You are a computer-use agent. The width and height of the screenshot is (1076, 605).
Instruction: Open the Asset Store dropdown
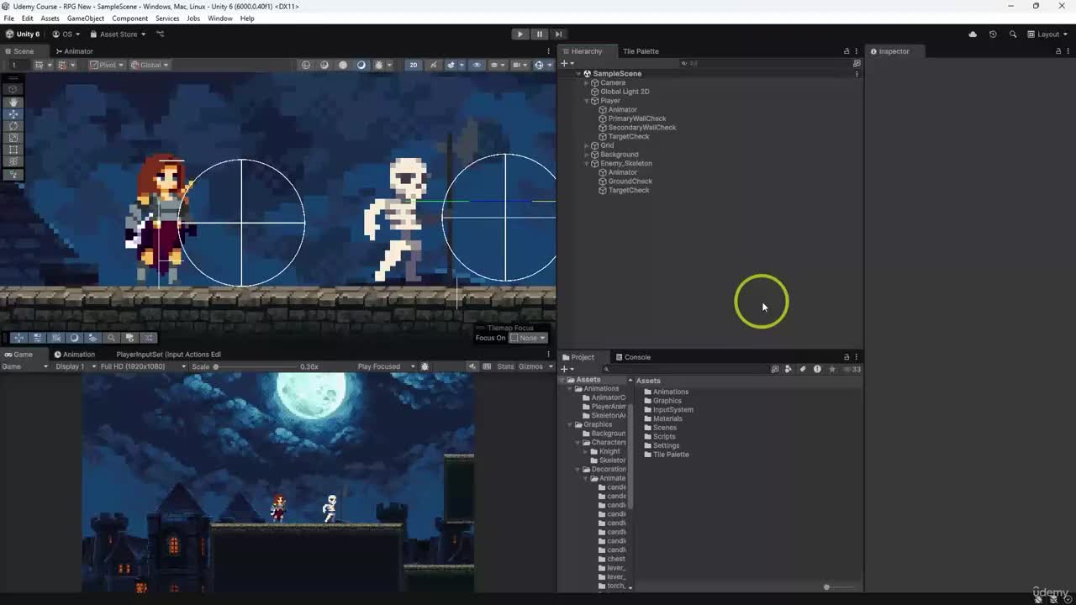119,34
